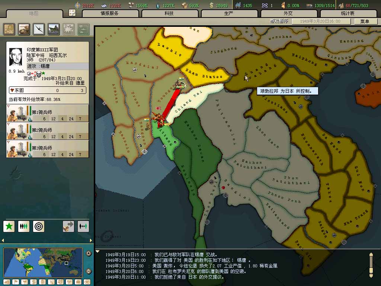The image size is (381, 286).
Task: Toggle the flag political map mode
Action: (15, 282)
